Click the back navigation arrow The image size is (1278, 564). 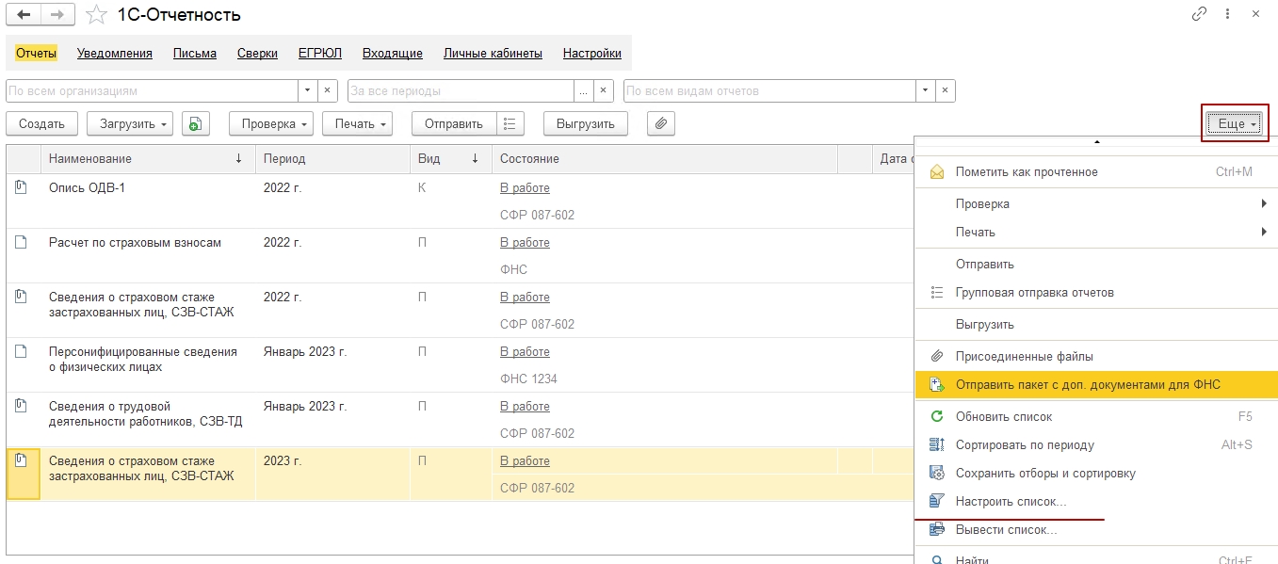[24, 15]
